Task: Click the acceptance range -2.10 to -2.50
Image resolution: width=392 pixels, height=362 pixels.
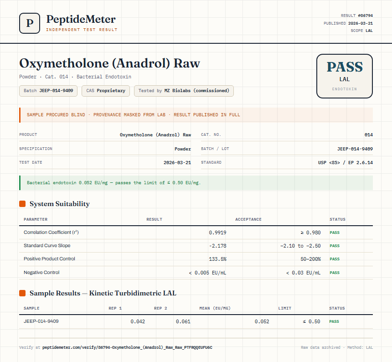Action: [300, 246]
